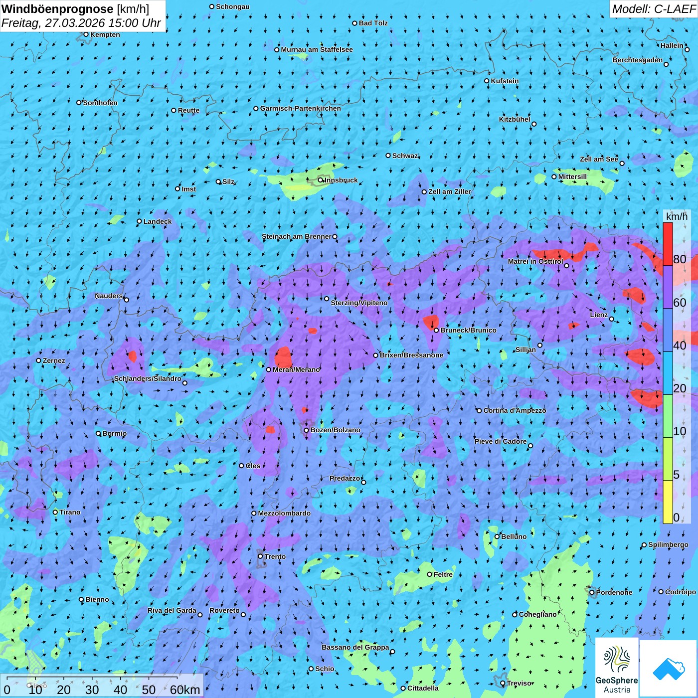
Task: Click the Sillian label
Action: [x=525, y=349]
